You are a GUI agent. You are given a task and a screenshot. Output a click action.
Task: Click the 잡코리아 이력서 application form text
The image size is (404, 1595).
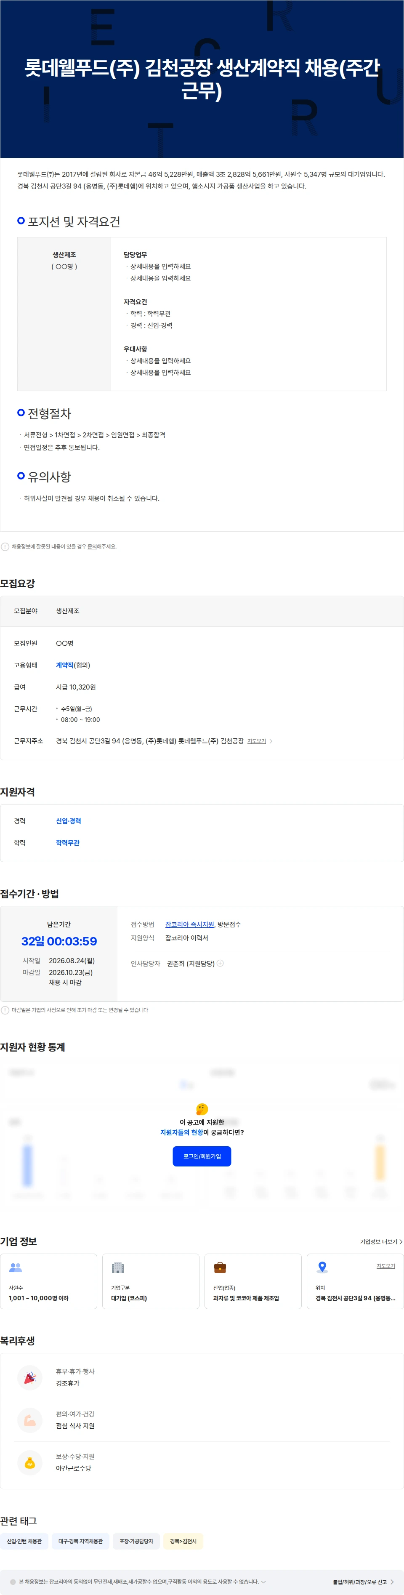pos(186,938)
